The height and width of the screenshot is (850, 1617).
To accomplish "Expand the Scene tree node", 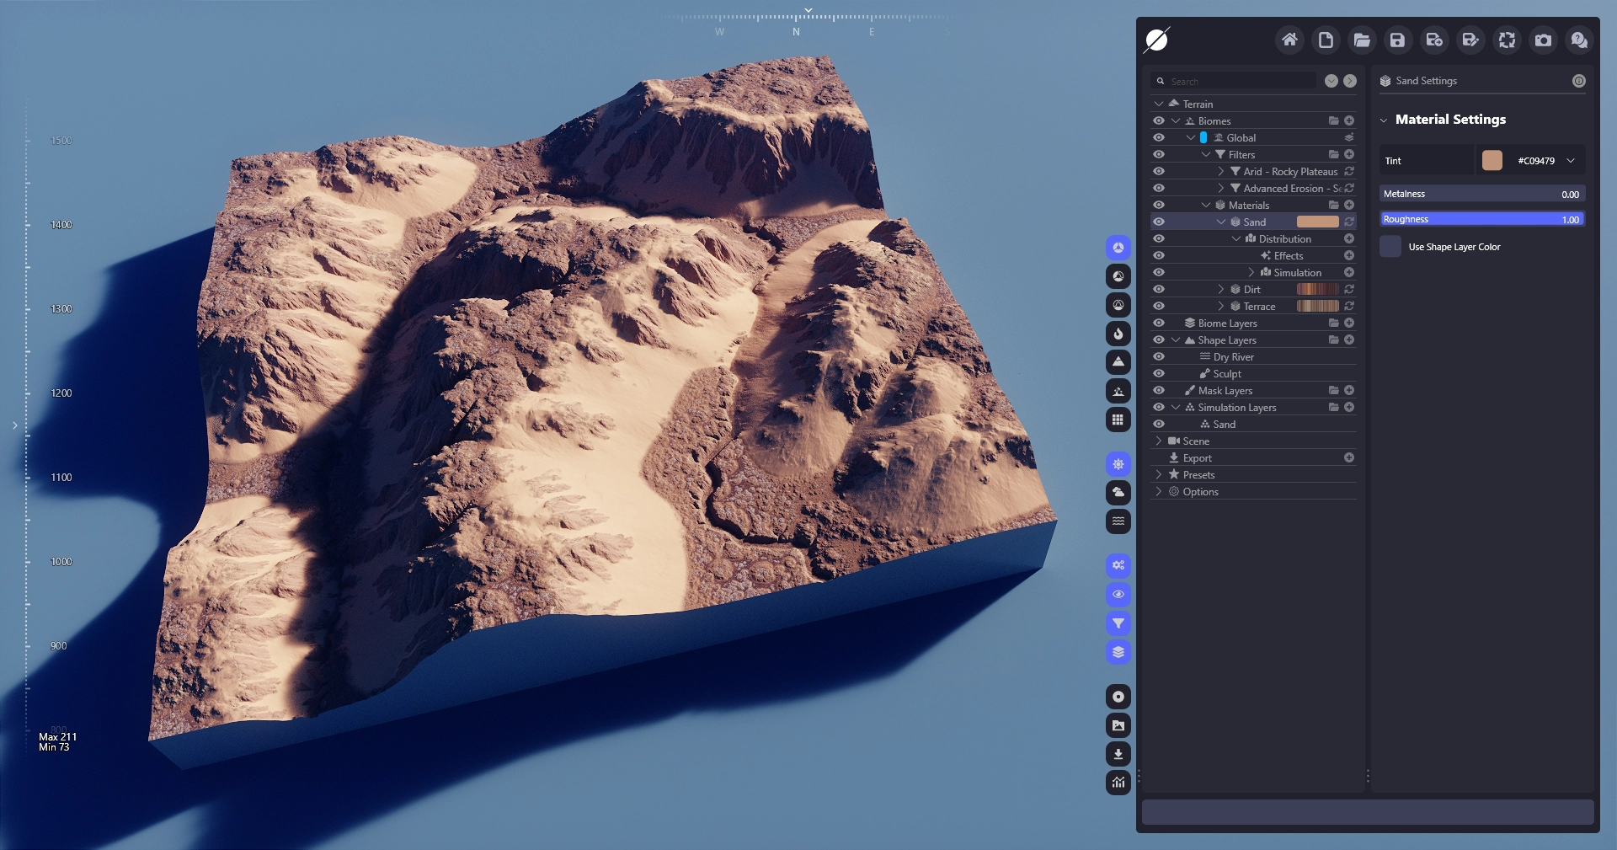I will (x=1159, y=441).
